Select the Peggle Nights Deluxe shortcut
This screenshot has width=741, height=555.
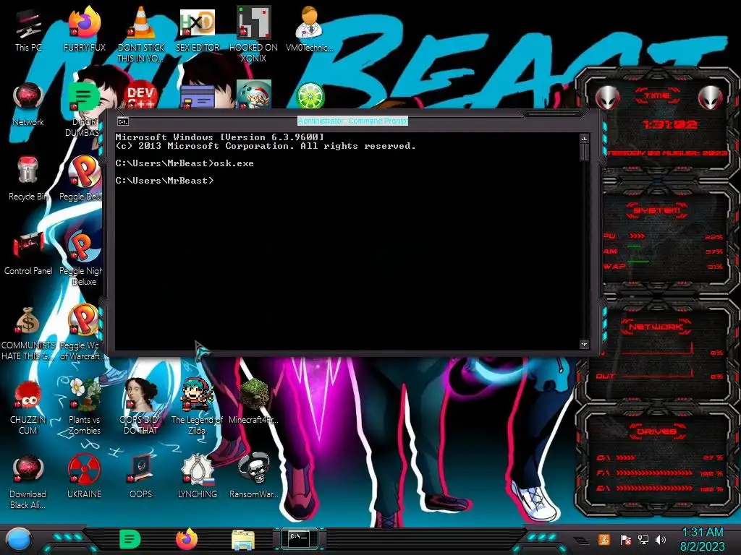(x=82, y=257)
